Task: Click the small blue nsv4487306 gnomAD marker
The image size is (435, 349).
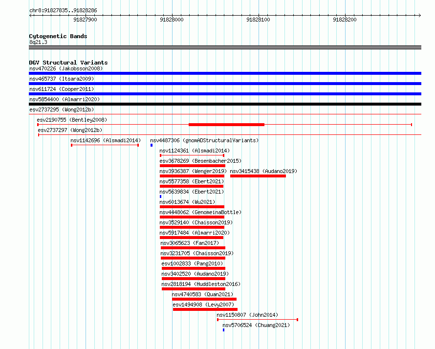Action: pyautogui.click(x=152, y=145)
